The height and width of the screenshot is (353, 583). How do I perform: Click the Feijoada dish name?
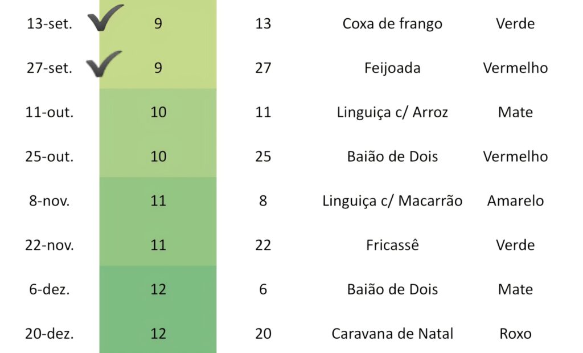click(392, 68)
